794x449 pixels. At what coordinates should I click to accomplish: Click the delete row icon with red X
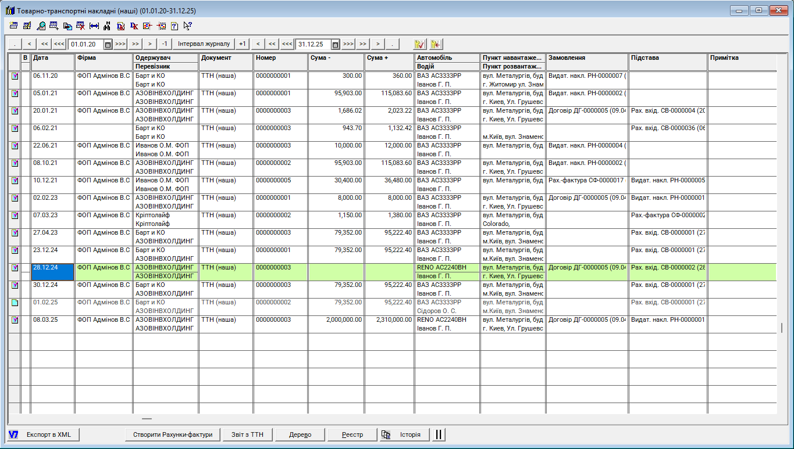[80, 26]
